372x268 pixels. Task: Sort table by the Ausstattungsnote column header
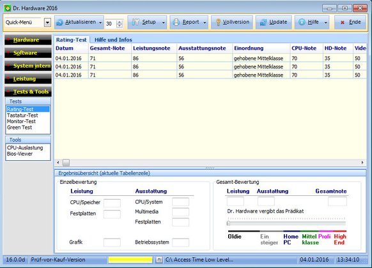pyautogui.click(x=205, y=48)
